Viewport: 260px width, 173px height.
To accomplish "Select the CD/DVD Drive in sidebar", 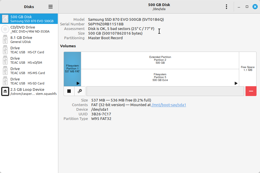I will 29,29.
